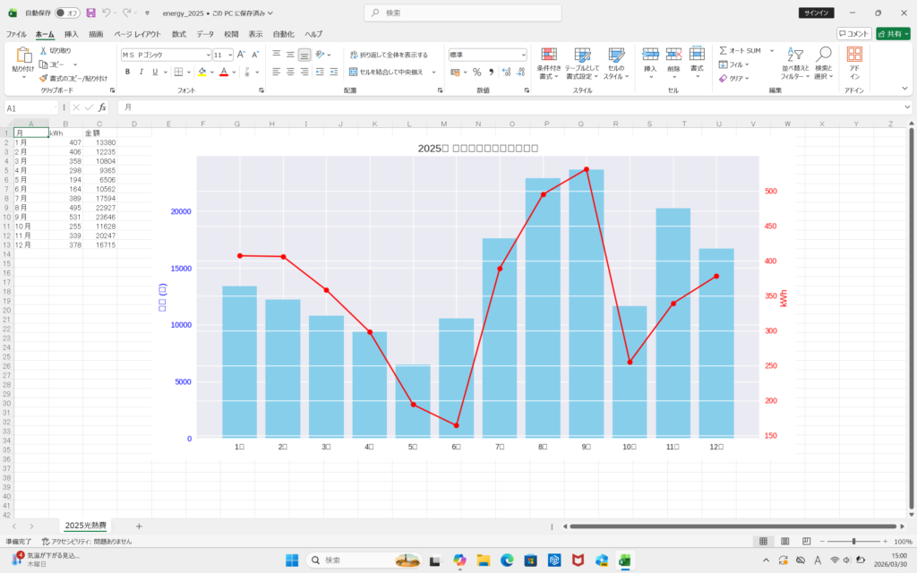The image size is (917, 573).
Task: Click the save (floppy disk) icon
Action: pyautogui.click(x=90, y=13)
